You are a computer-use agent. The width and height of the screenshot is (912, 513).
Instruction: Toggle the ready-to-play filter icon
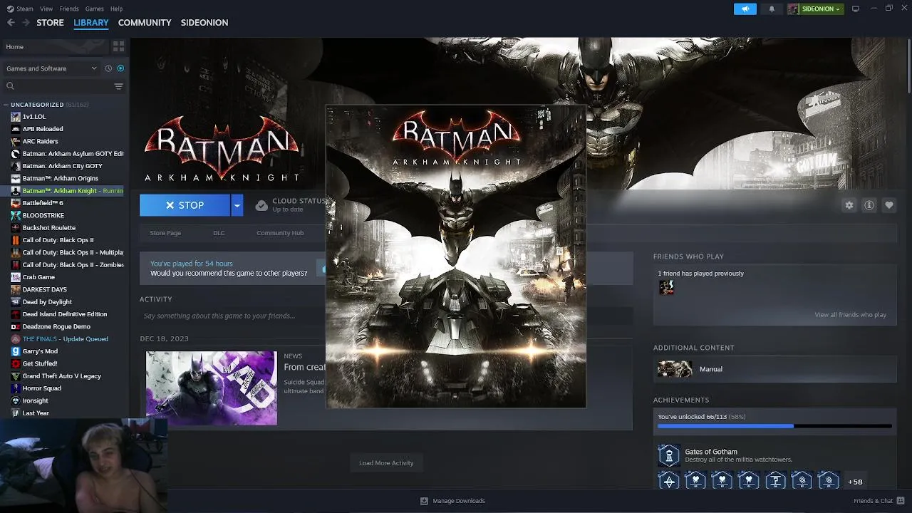pyautogui.click(x=120, y=68)
